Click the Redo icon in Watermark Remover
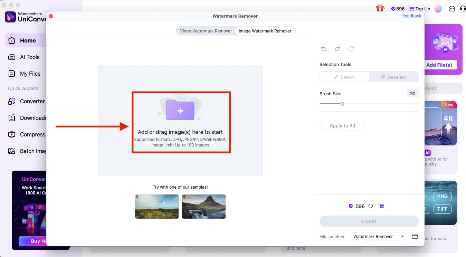This screenshot has width=466, height=257. (337, 49)
